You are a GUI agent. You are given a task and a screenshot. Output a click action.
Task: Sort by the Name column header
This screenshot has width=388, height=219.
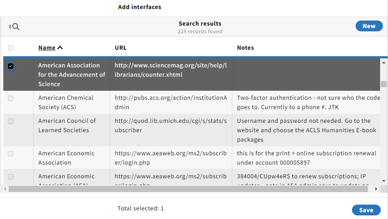(47, 48)
